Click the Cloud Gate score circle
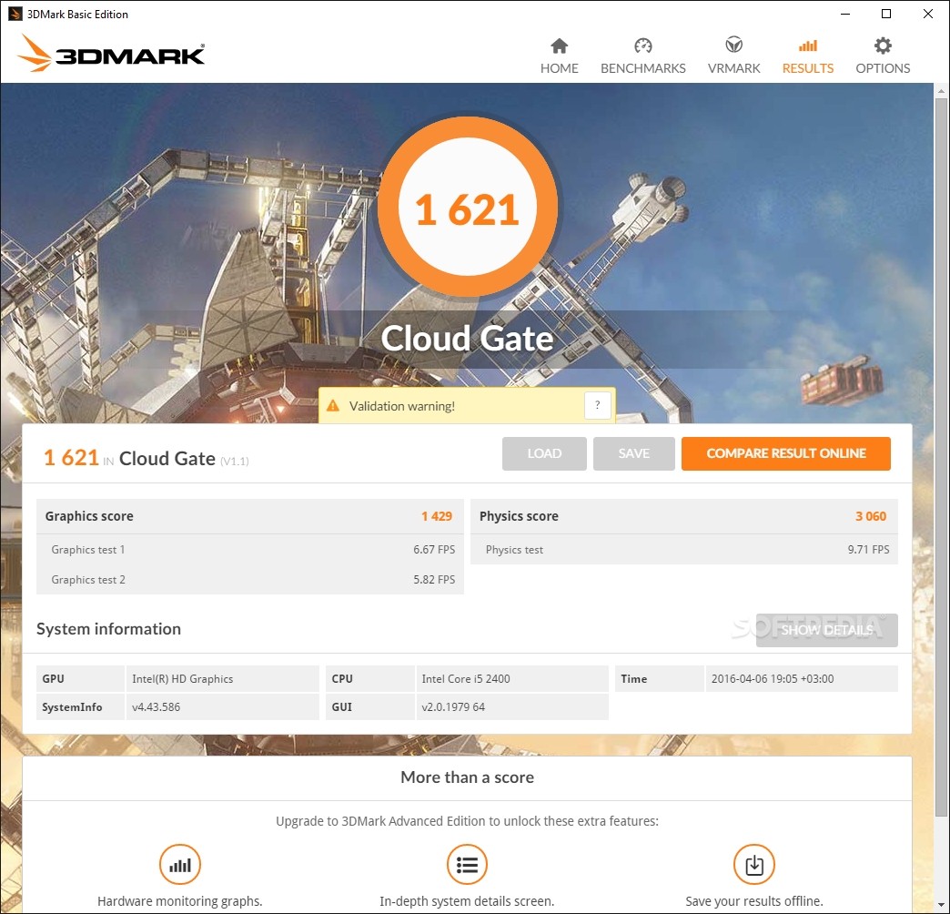 click(467, 206)
